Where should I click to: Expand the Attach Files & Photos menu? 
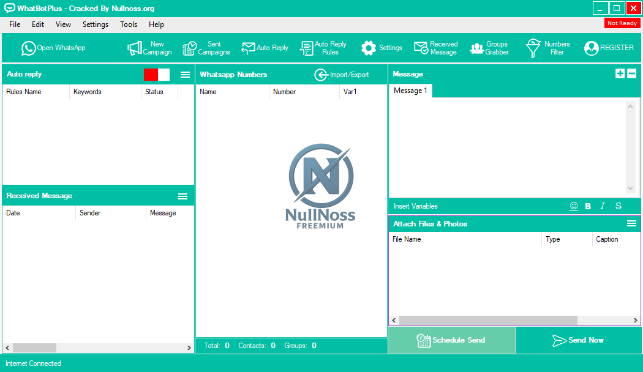point(631,223)
